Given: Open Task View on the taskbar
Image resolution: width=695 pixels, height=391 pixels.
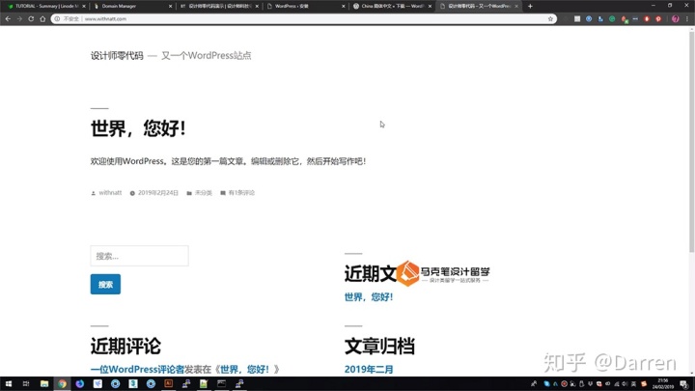Looking at the screenshot, I should (26, 383).
